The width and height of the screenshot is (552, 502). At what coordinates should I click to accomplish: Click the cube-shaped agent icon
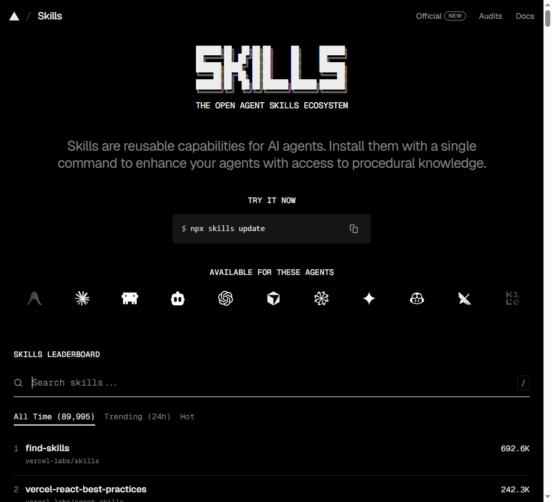[x=273, y=298]
